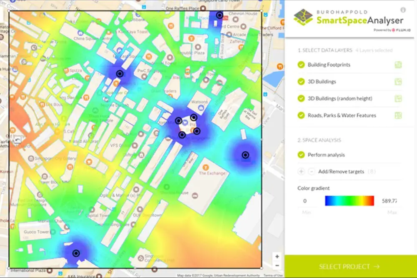The height and width of the screenshot is (278, 417).
Task: Select the target marker below Guoco Tower
Action: pyautogui.click(x=76, y=253)
